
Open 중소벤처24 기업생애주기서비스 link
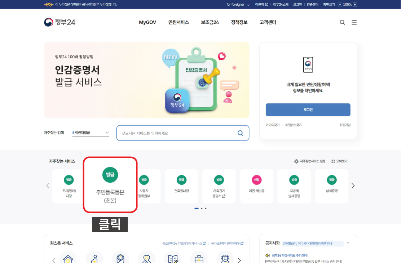[x=184, y=243]
